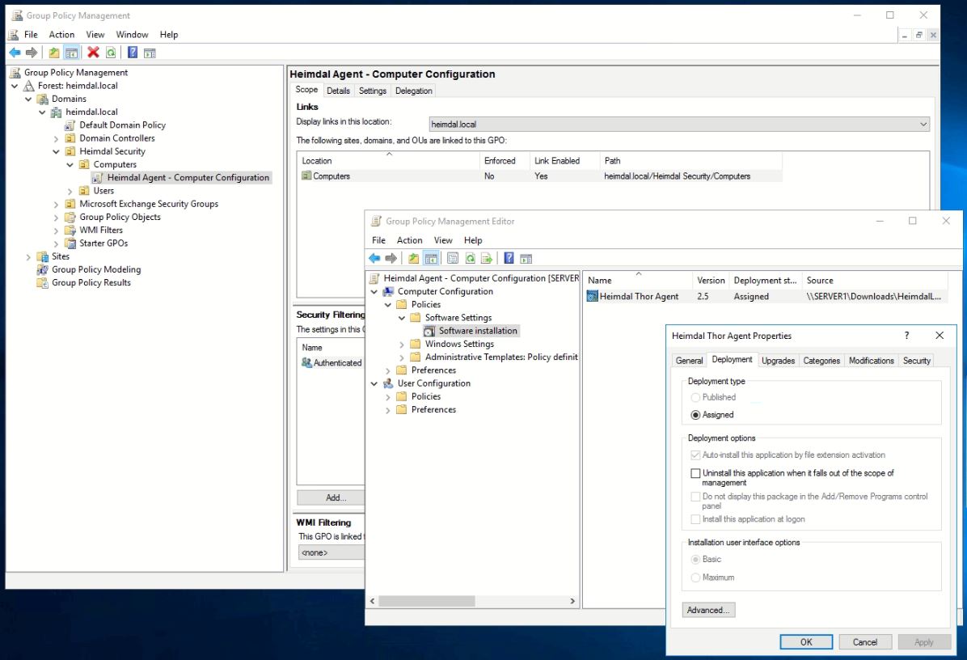967x660 pixels.
Task: Expand Windows Settings in the Editor tree
Action: (402, 345)
